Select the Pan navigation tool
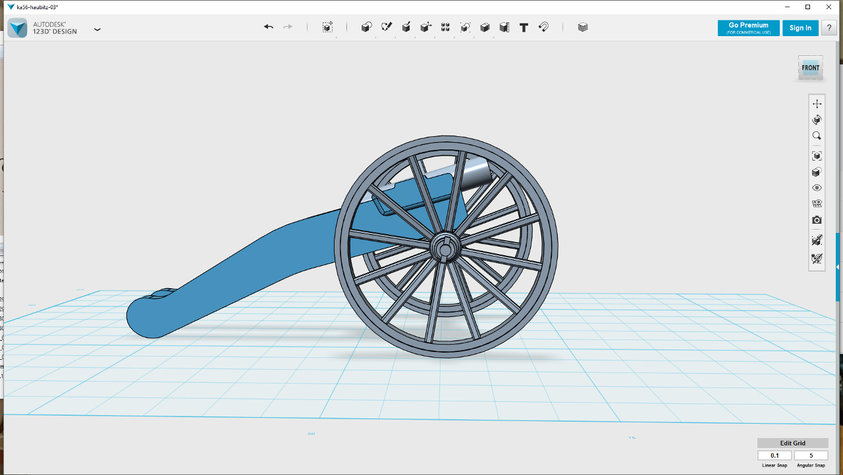Screen dimensions: 843x475 [x=817, y=104]
